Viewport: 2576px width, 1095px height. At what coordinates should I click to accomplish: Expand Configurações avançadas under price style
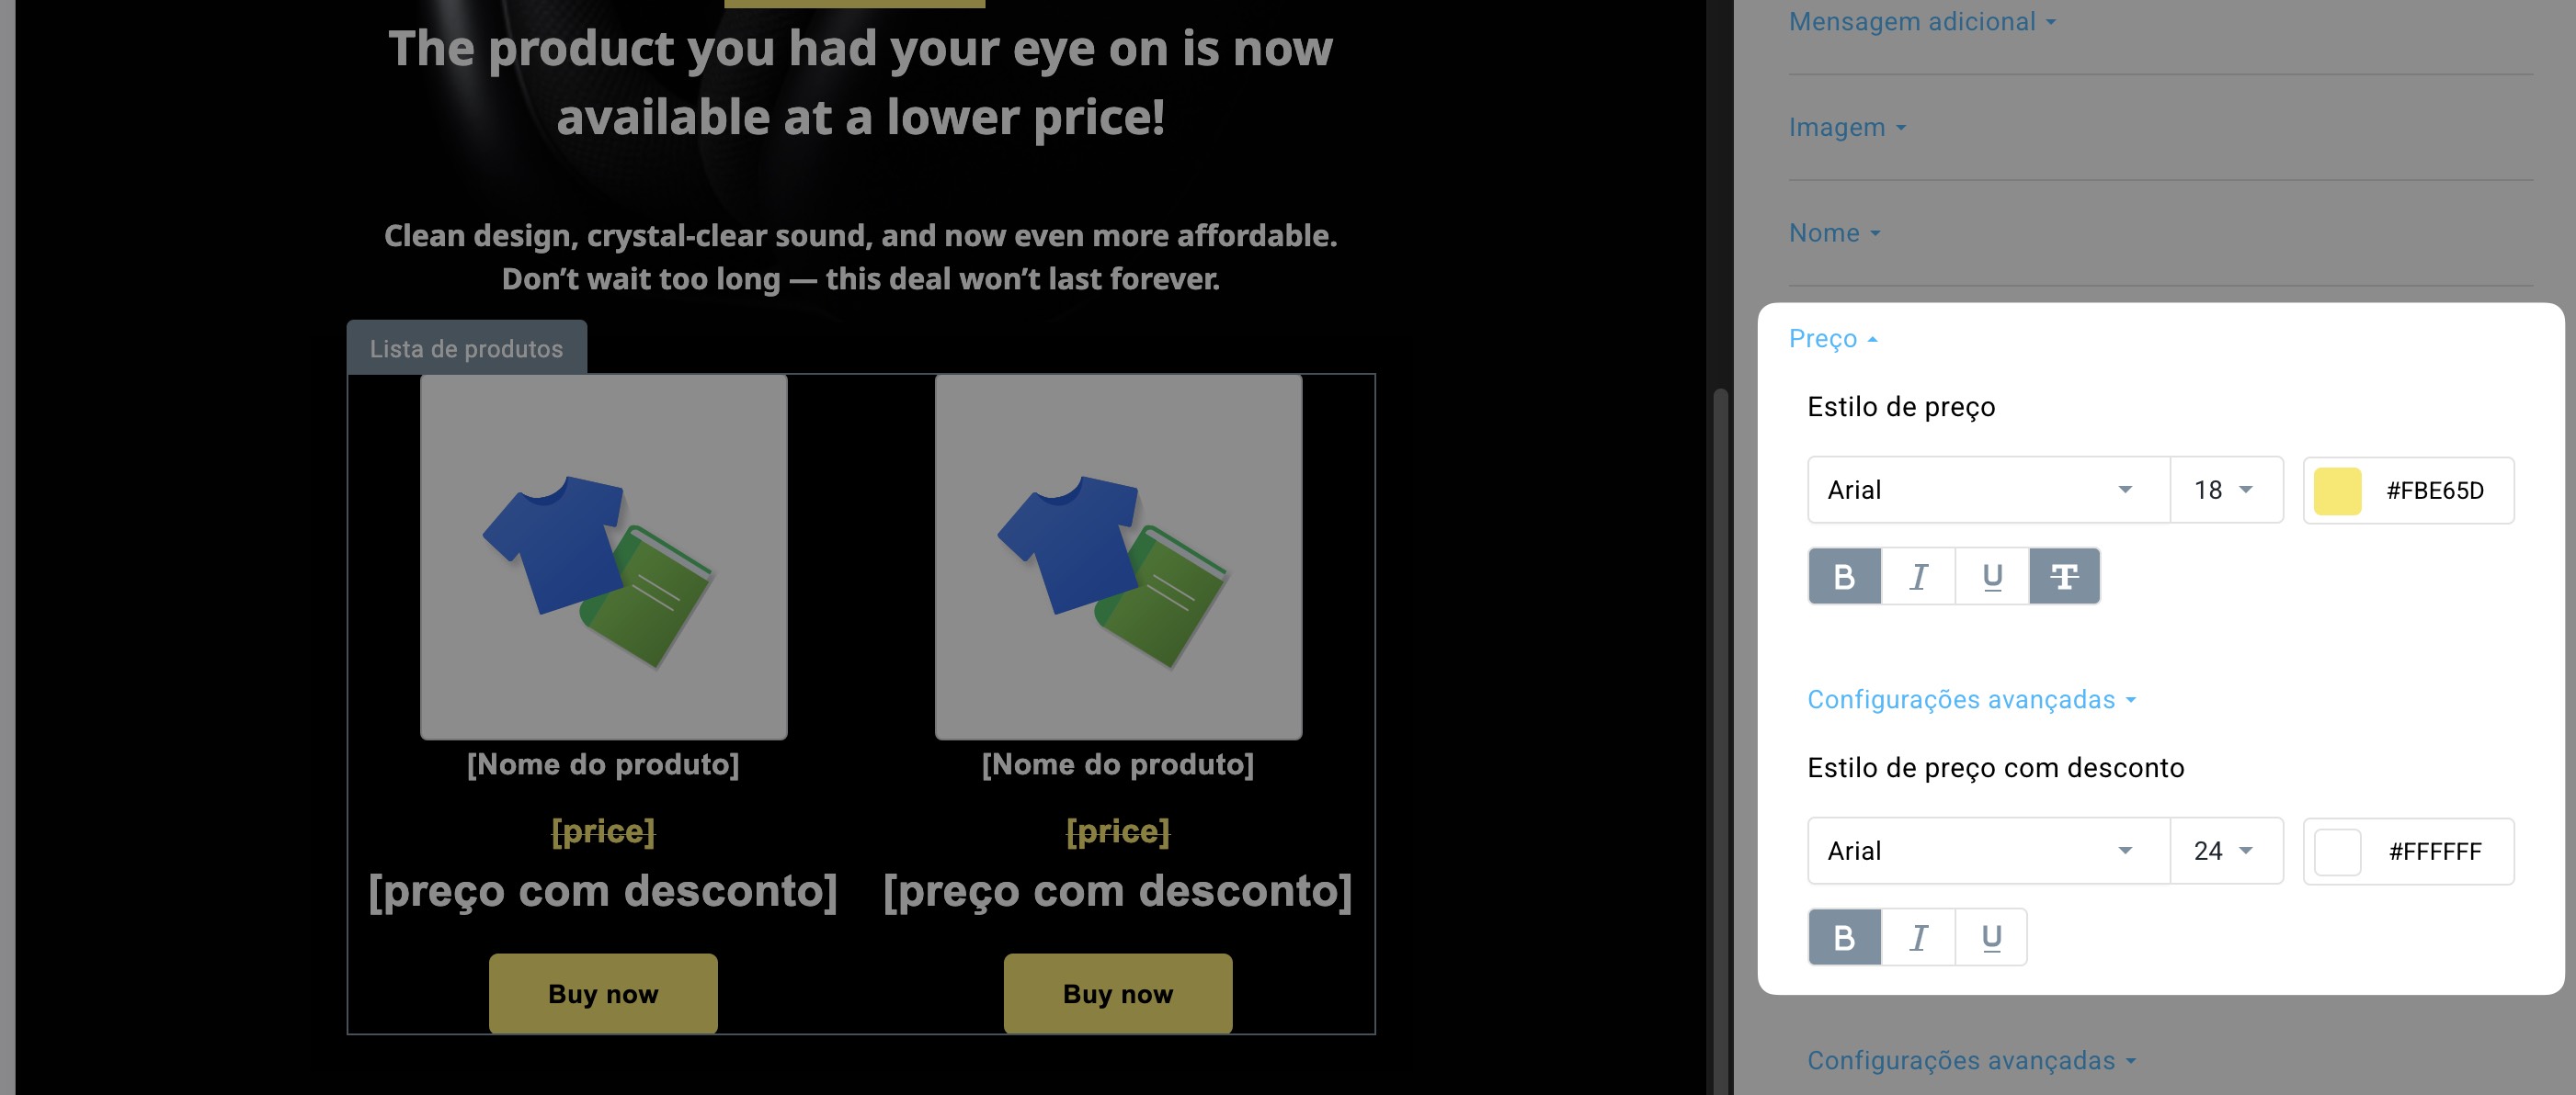click(1971, 699)
